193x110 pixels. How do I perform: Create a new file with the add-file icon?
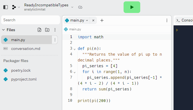point(39,30)
